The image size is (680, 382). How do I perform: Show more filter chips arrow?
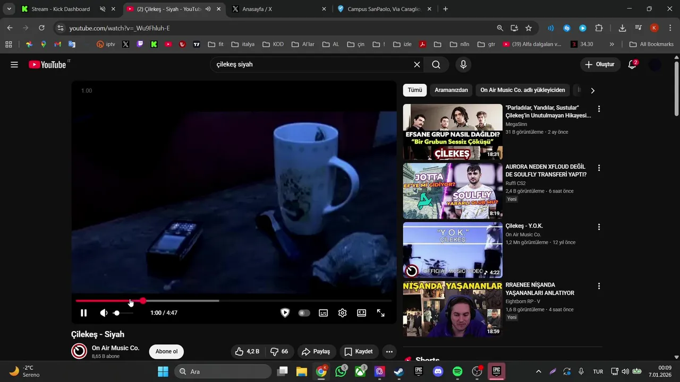[592, 91]
